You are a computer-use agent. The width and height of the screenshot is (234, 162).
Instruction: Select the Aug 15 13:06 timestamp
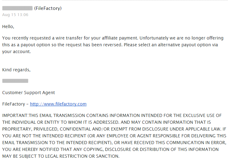[15, 15]
